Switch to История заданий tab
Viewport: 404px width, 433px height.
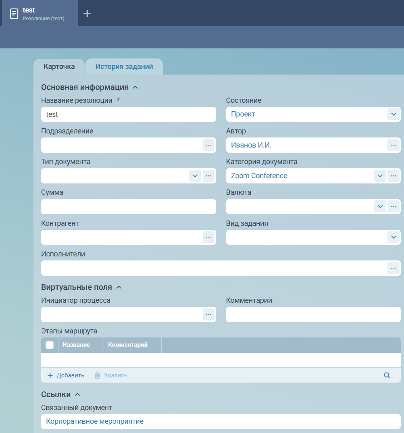[124, 67]
